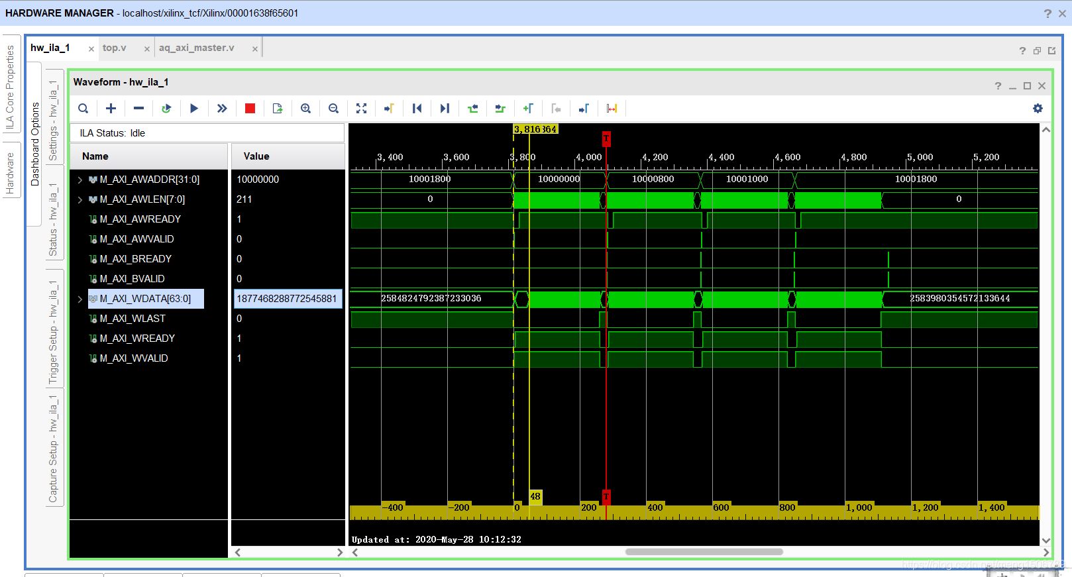The image size is (1072, 577).
Task: Select M_AXI_WLAST signal
Action: click(x=133, y=319)
